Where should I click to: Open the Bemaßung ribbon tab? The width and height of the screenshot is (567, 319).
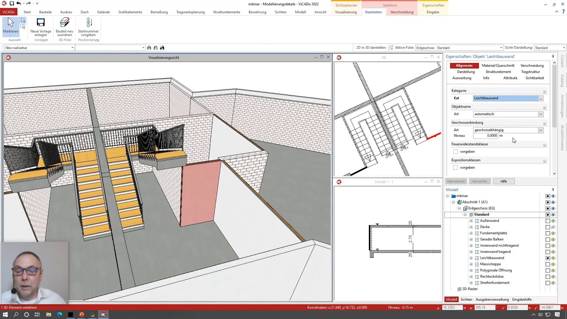[159, 12]
